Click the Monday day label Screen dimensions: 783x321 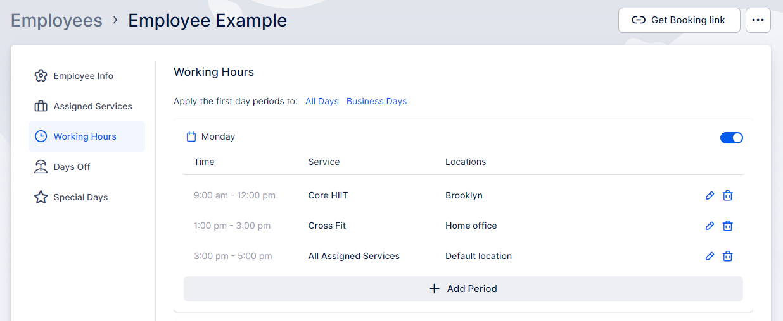[218, 137]
